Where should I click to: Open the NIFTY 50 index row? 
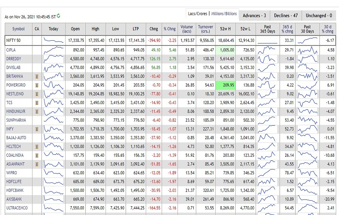point(170,40)
